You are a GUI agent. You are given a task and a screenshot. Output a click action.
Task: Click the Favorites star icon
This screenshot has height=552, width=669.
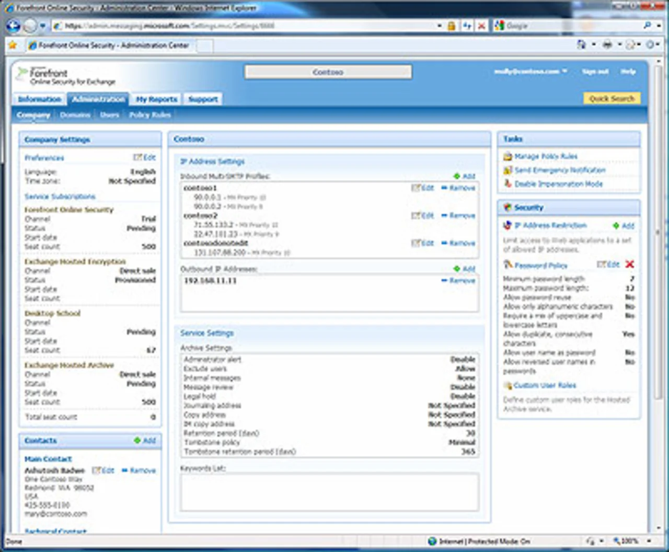tap(13, 45)
